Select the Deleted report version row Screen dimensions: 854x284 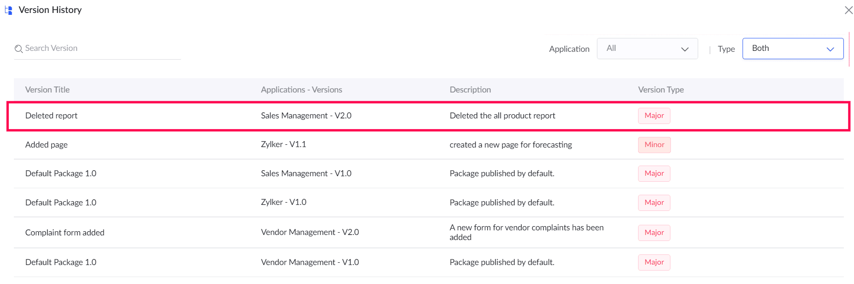[x=324, y=116]
